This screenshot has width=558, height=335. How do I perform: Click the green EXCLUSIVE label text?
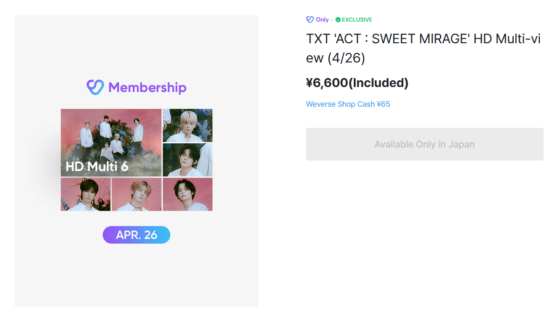(x=357, y=20)
